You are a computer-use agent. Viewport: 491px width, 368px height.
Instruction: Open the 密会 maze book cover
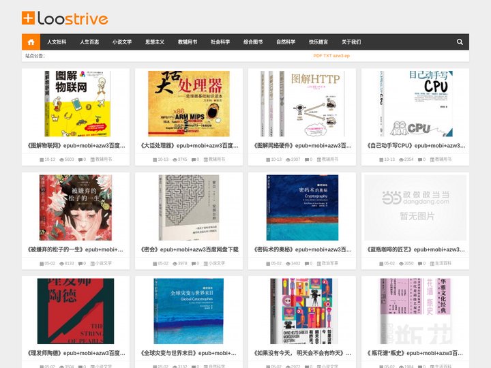(189, 207)
